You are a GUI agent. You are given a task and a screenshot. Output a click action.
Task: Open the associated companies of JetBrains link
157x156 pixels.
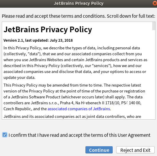tap(79, 109)
